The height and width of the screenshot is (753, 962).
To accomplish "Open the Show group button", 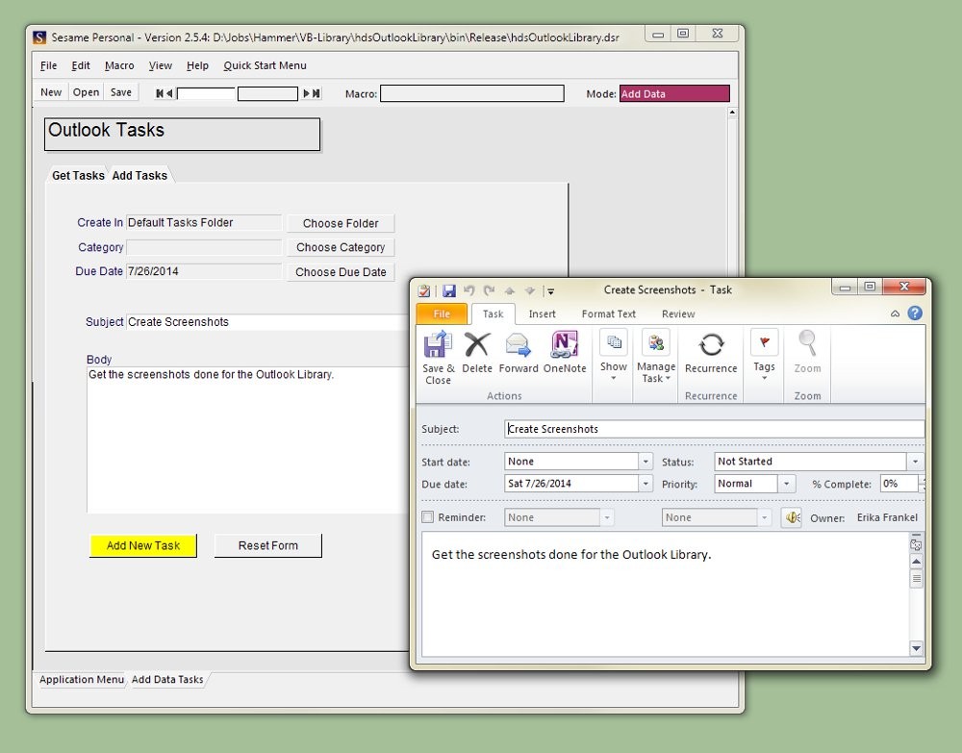I will click(614, 356).
